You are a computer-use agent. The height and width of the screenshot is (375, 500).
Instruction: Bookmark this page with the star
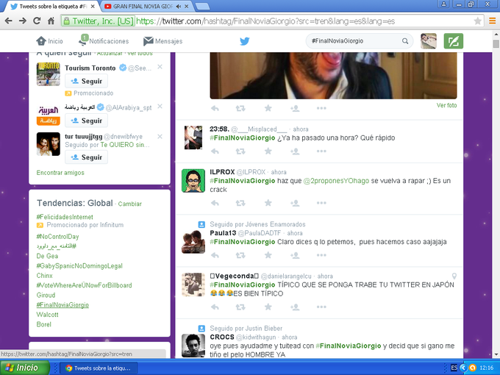(477, 21)
